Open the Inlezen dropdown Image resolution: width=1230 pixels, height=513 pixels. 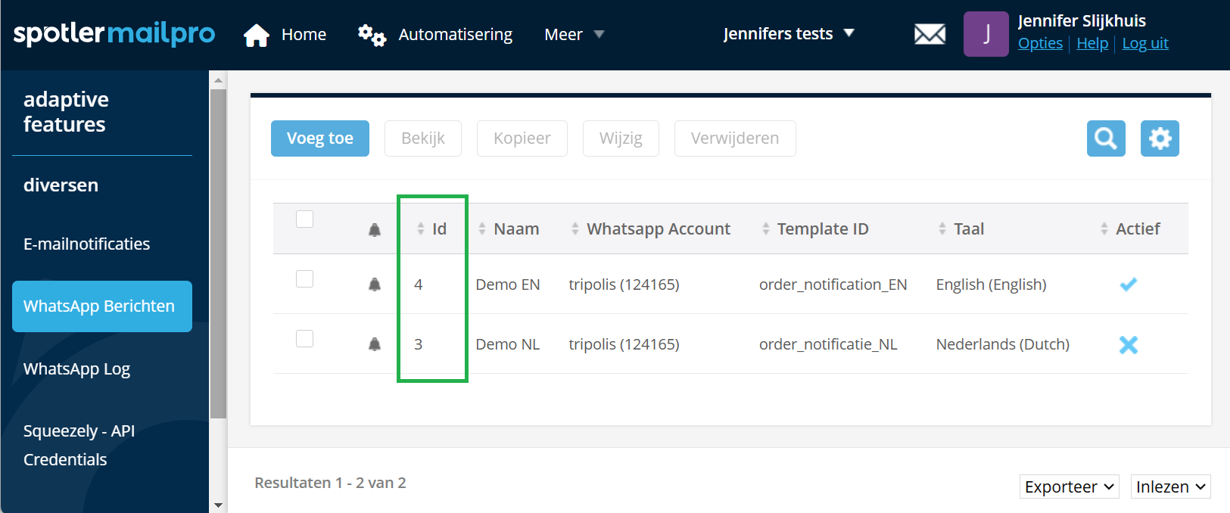point(1170,487)
